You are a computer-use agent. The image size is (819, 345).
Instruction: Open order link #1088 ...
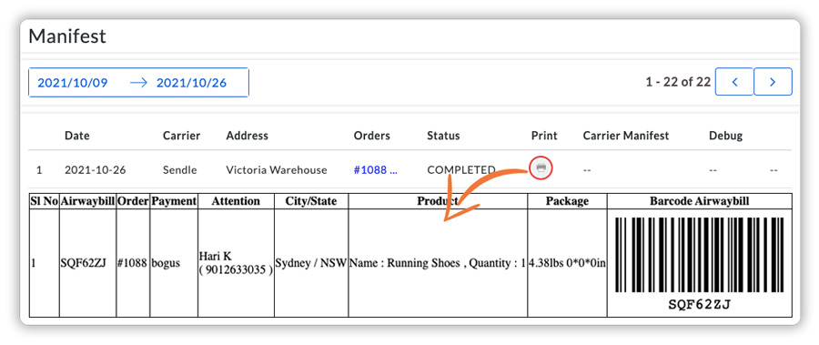coord(376,170)
